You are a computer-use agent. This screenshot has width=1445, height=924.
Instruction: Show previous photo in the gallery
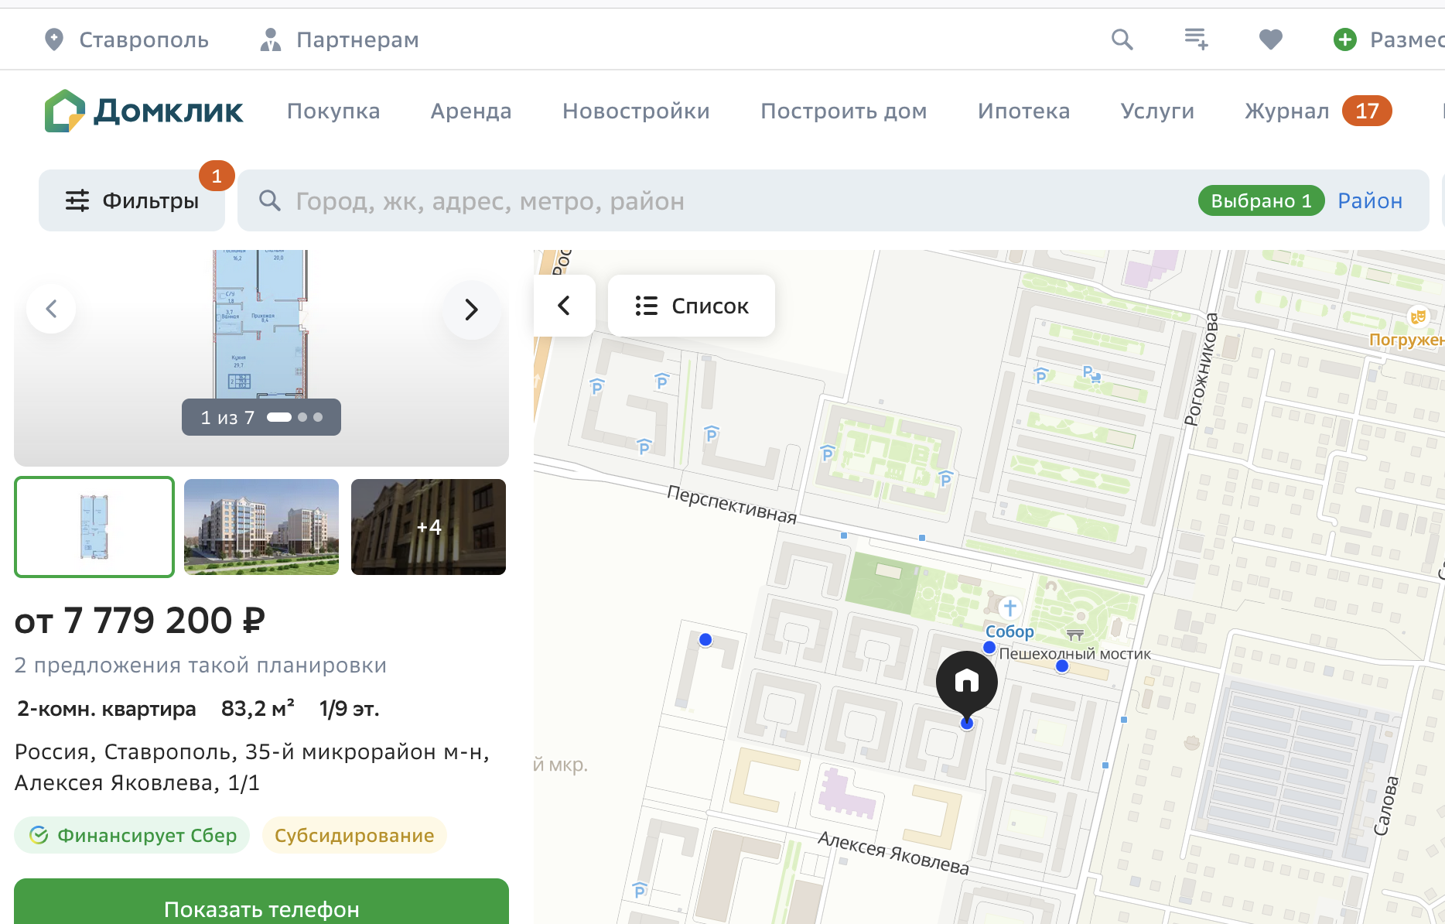tap(51, 309)
